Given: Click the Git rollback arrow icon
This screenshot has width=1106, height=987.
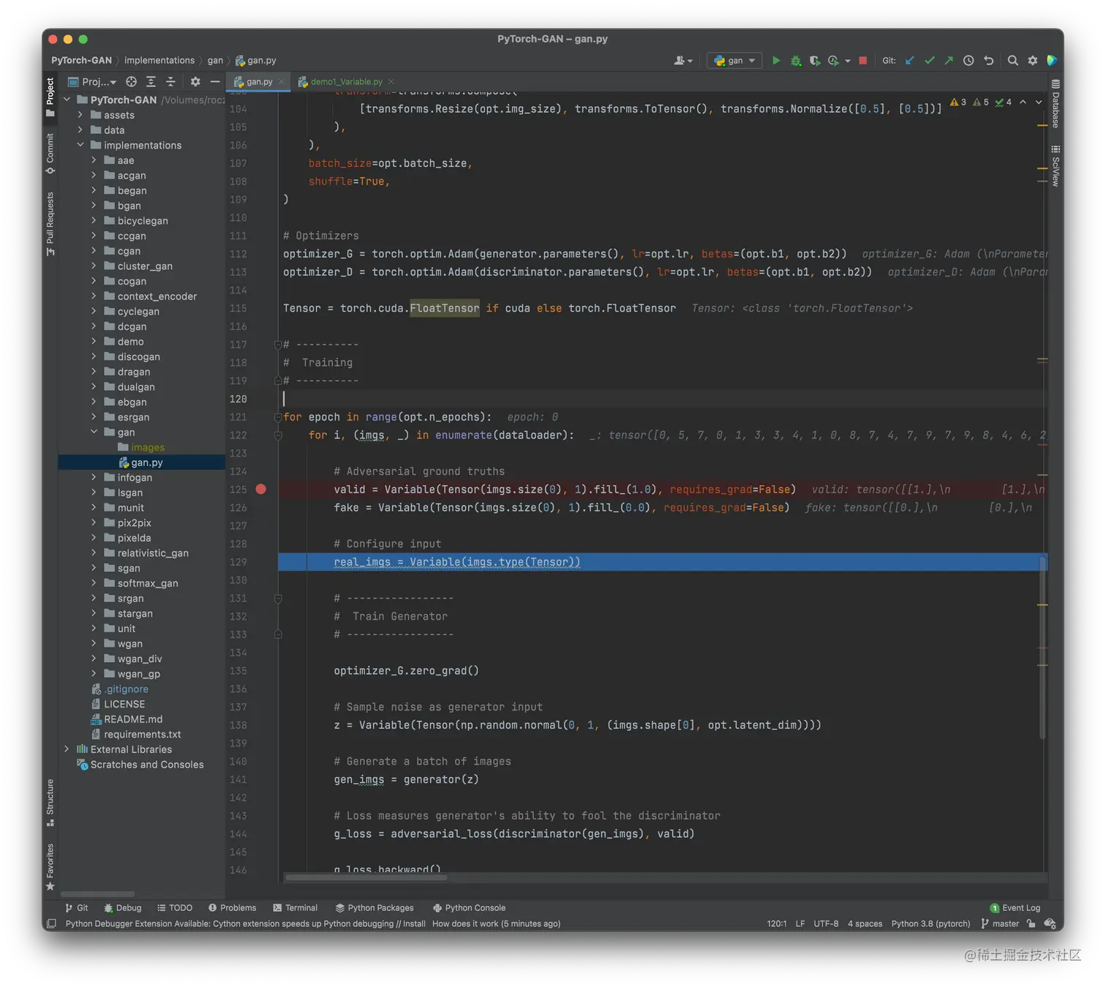Looking at the screenshot, I should click(988, 61).
